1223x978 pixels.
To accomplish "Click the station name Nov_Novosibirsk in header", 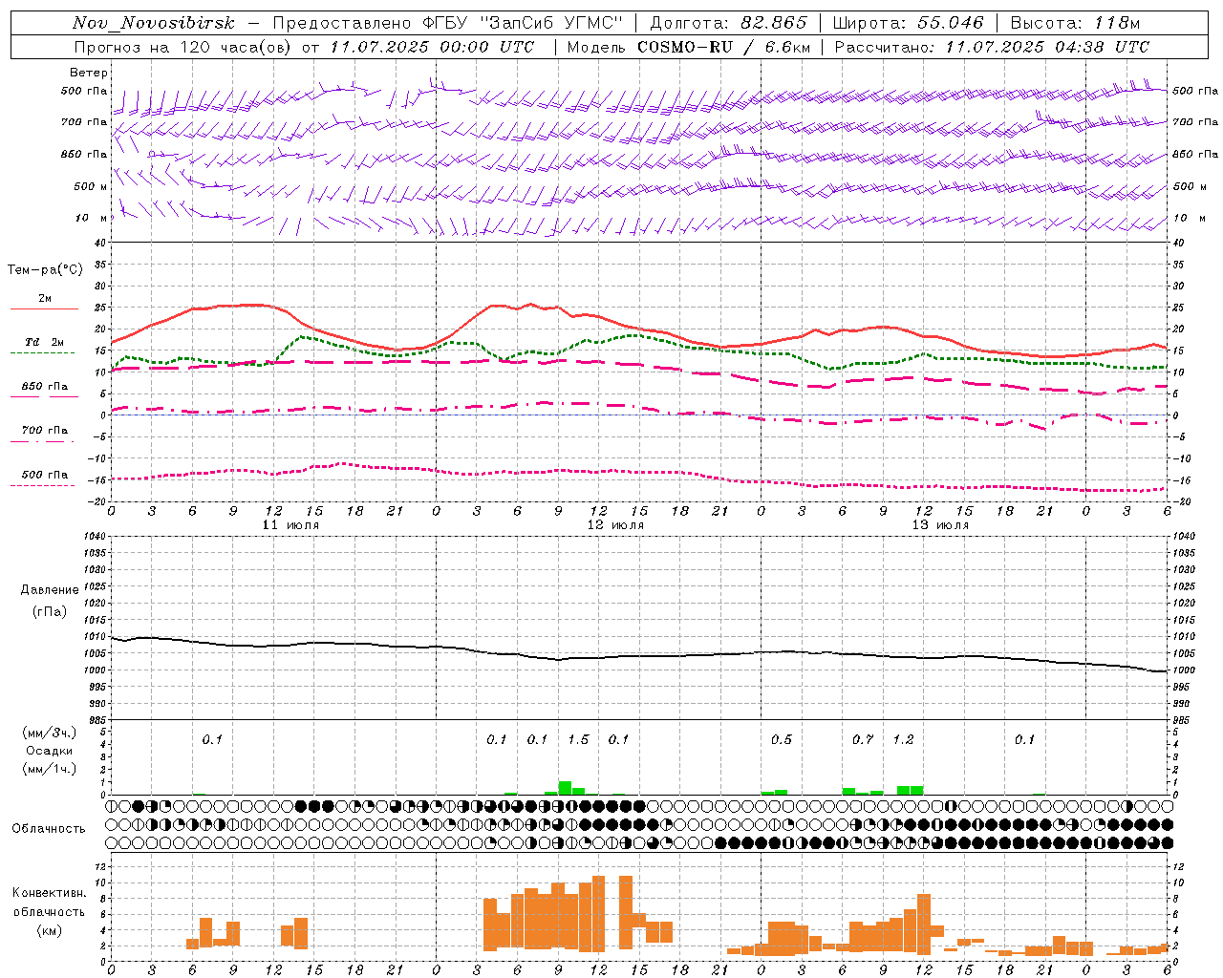I will point(153,23).
